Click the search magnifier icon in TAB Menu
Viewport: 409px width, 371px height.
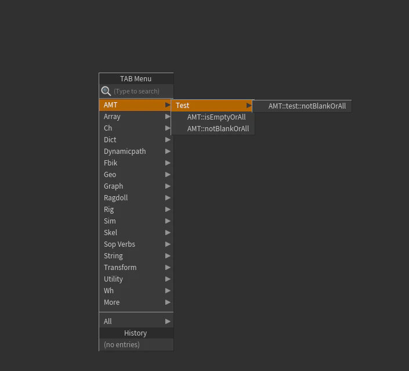pyautogui.click(x=106, y=91)
